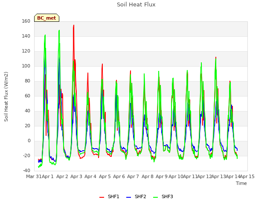Click the 140 y-axis tick label

click(26, 36)
